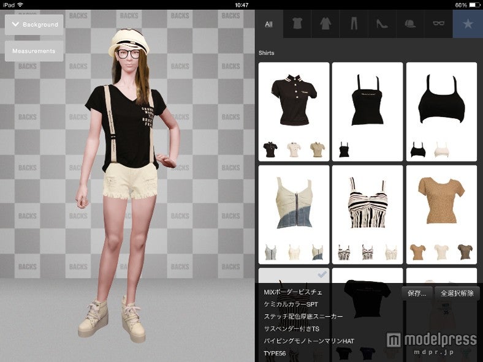The image size is (483, 362).
Task: Expand the Background dropdown
Action: pyautogui.click(x=34, y=25)
